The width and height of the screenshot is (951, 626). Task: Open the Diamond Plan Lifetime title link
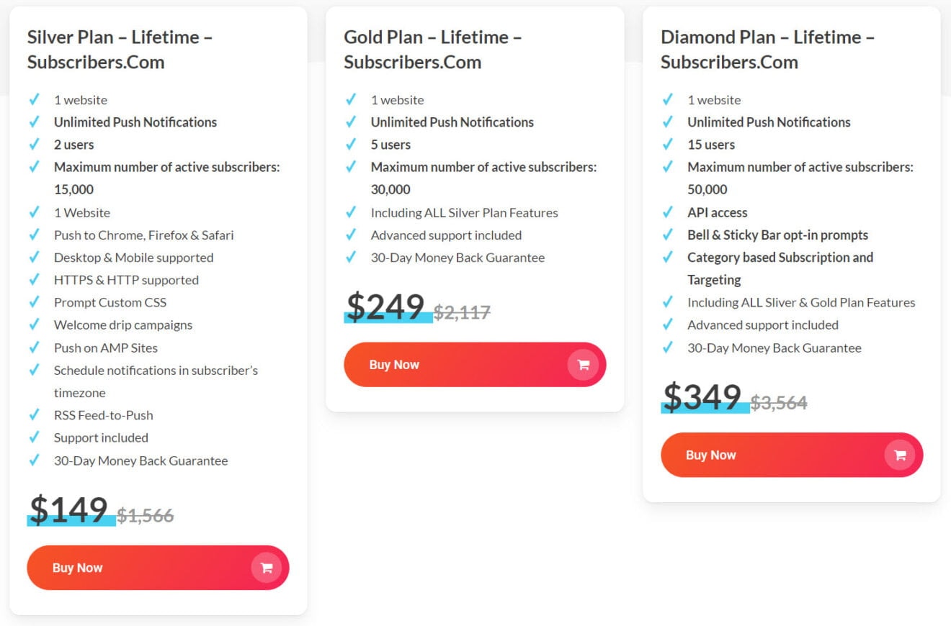[x=766, y=49]
